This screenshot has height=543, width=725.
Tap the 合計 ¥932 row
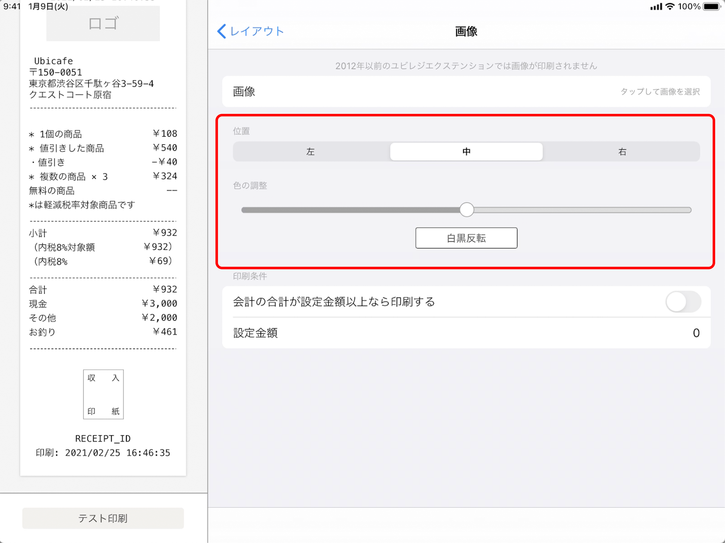click(103, 290)
